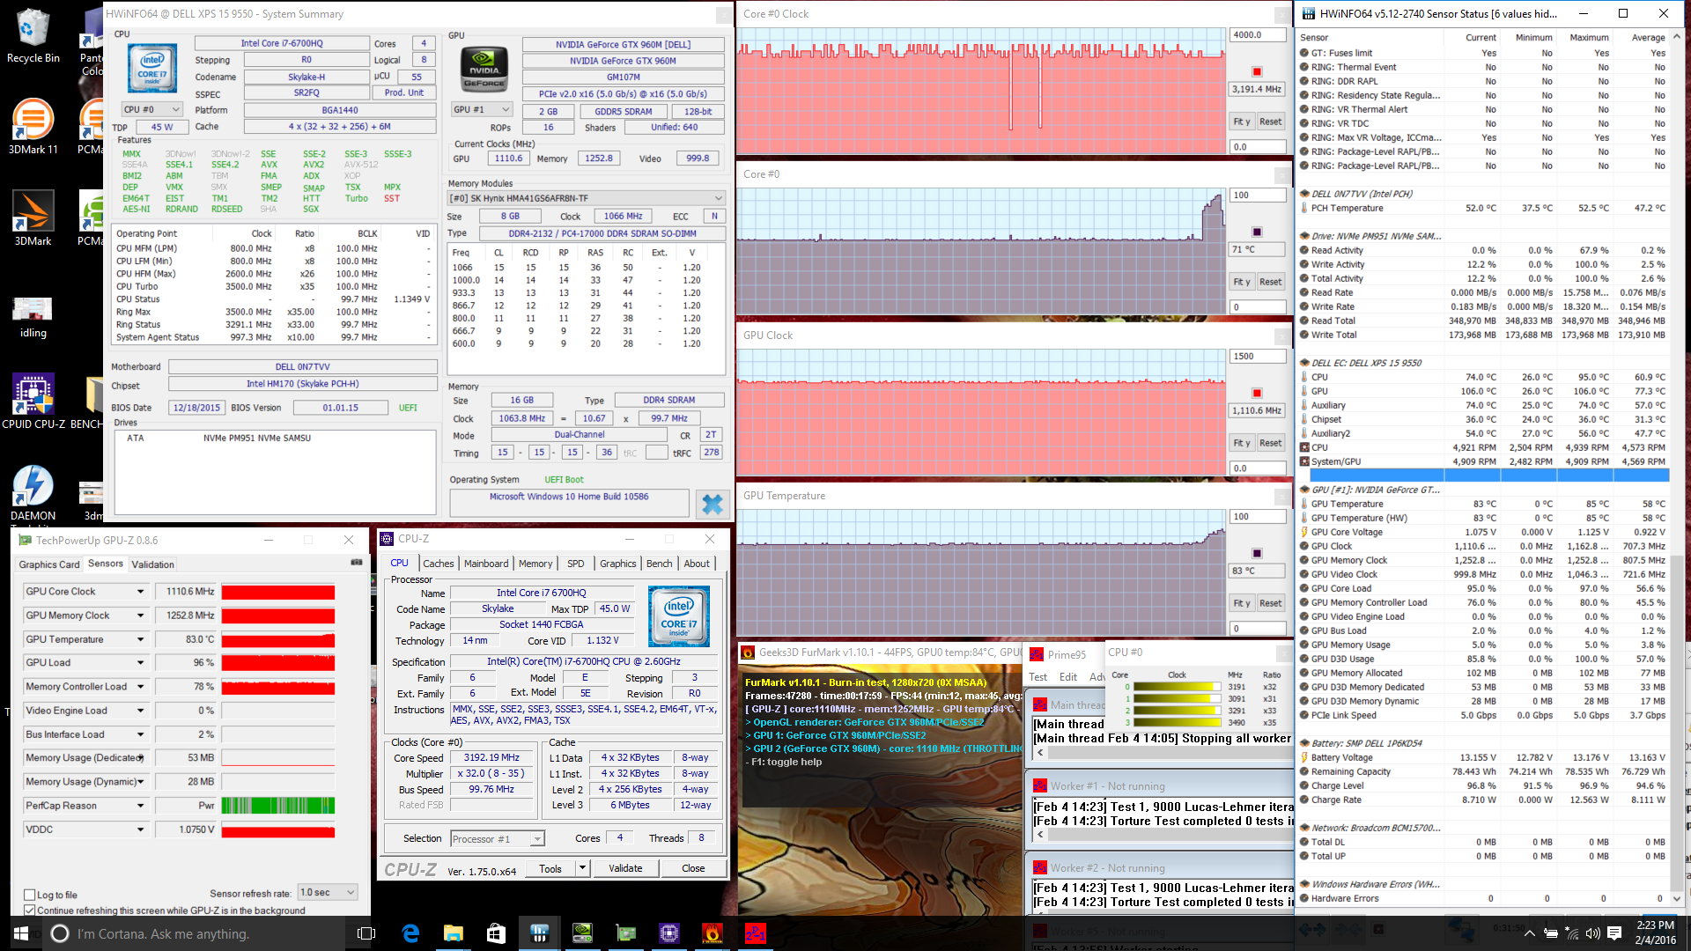Open the SPD tab in CPU-Z

pos(575,564)
